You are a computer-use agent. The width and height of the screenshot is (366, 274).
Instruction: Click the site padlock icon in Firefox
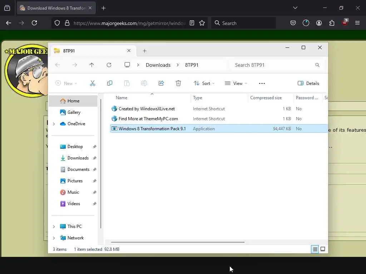(x=67, y=23)
